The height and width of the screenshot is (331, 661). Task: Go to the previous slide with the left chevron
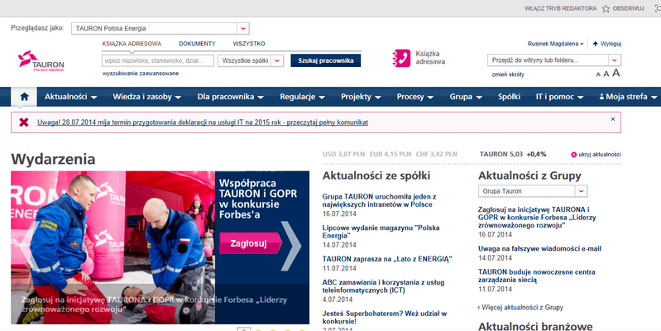30,246
